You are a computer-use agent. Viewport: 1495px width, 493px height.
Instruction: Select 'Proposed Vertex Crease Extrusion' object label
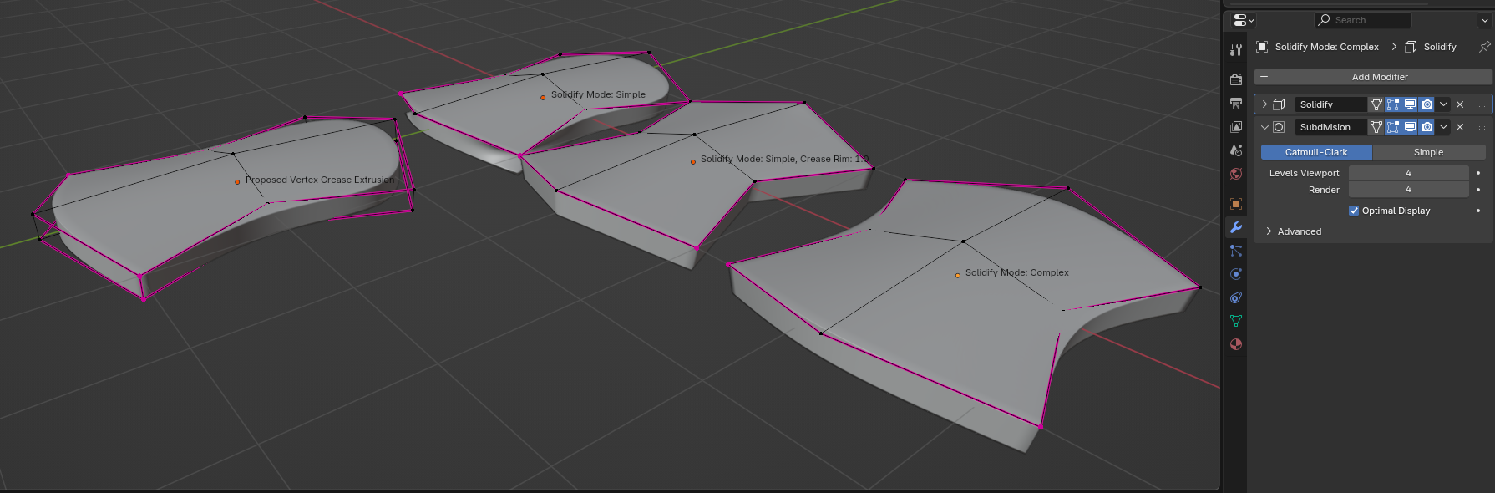pos(320,180)
